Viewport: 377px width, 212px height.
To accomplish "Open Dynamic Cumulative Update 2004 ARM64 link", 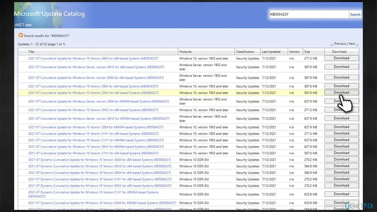I will pos(102,203).
